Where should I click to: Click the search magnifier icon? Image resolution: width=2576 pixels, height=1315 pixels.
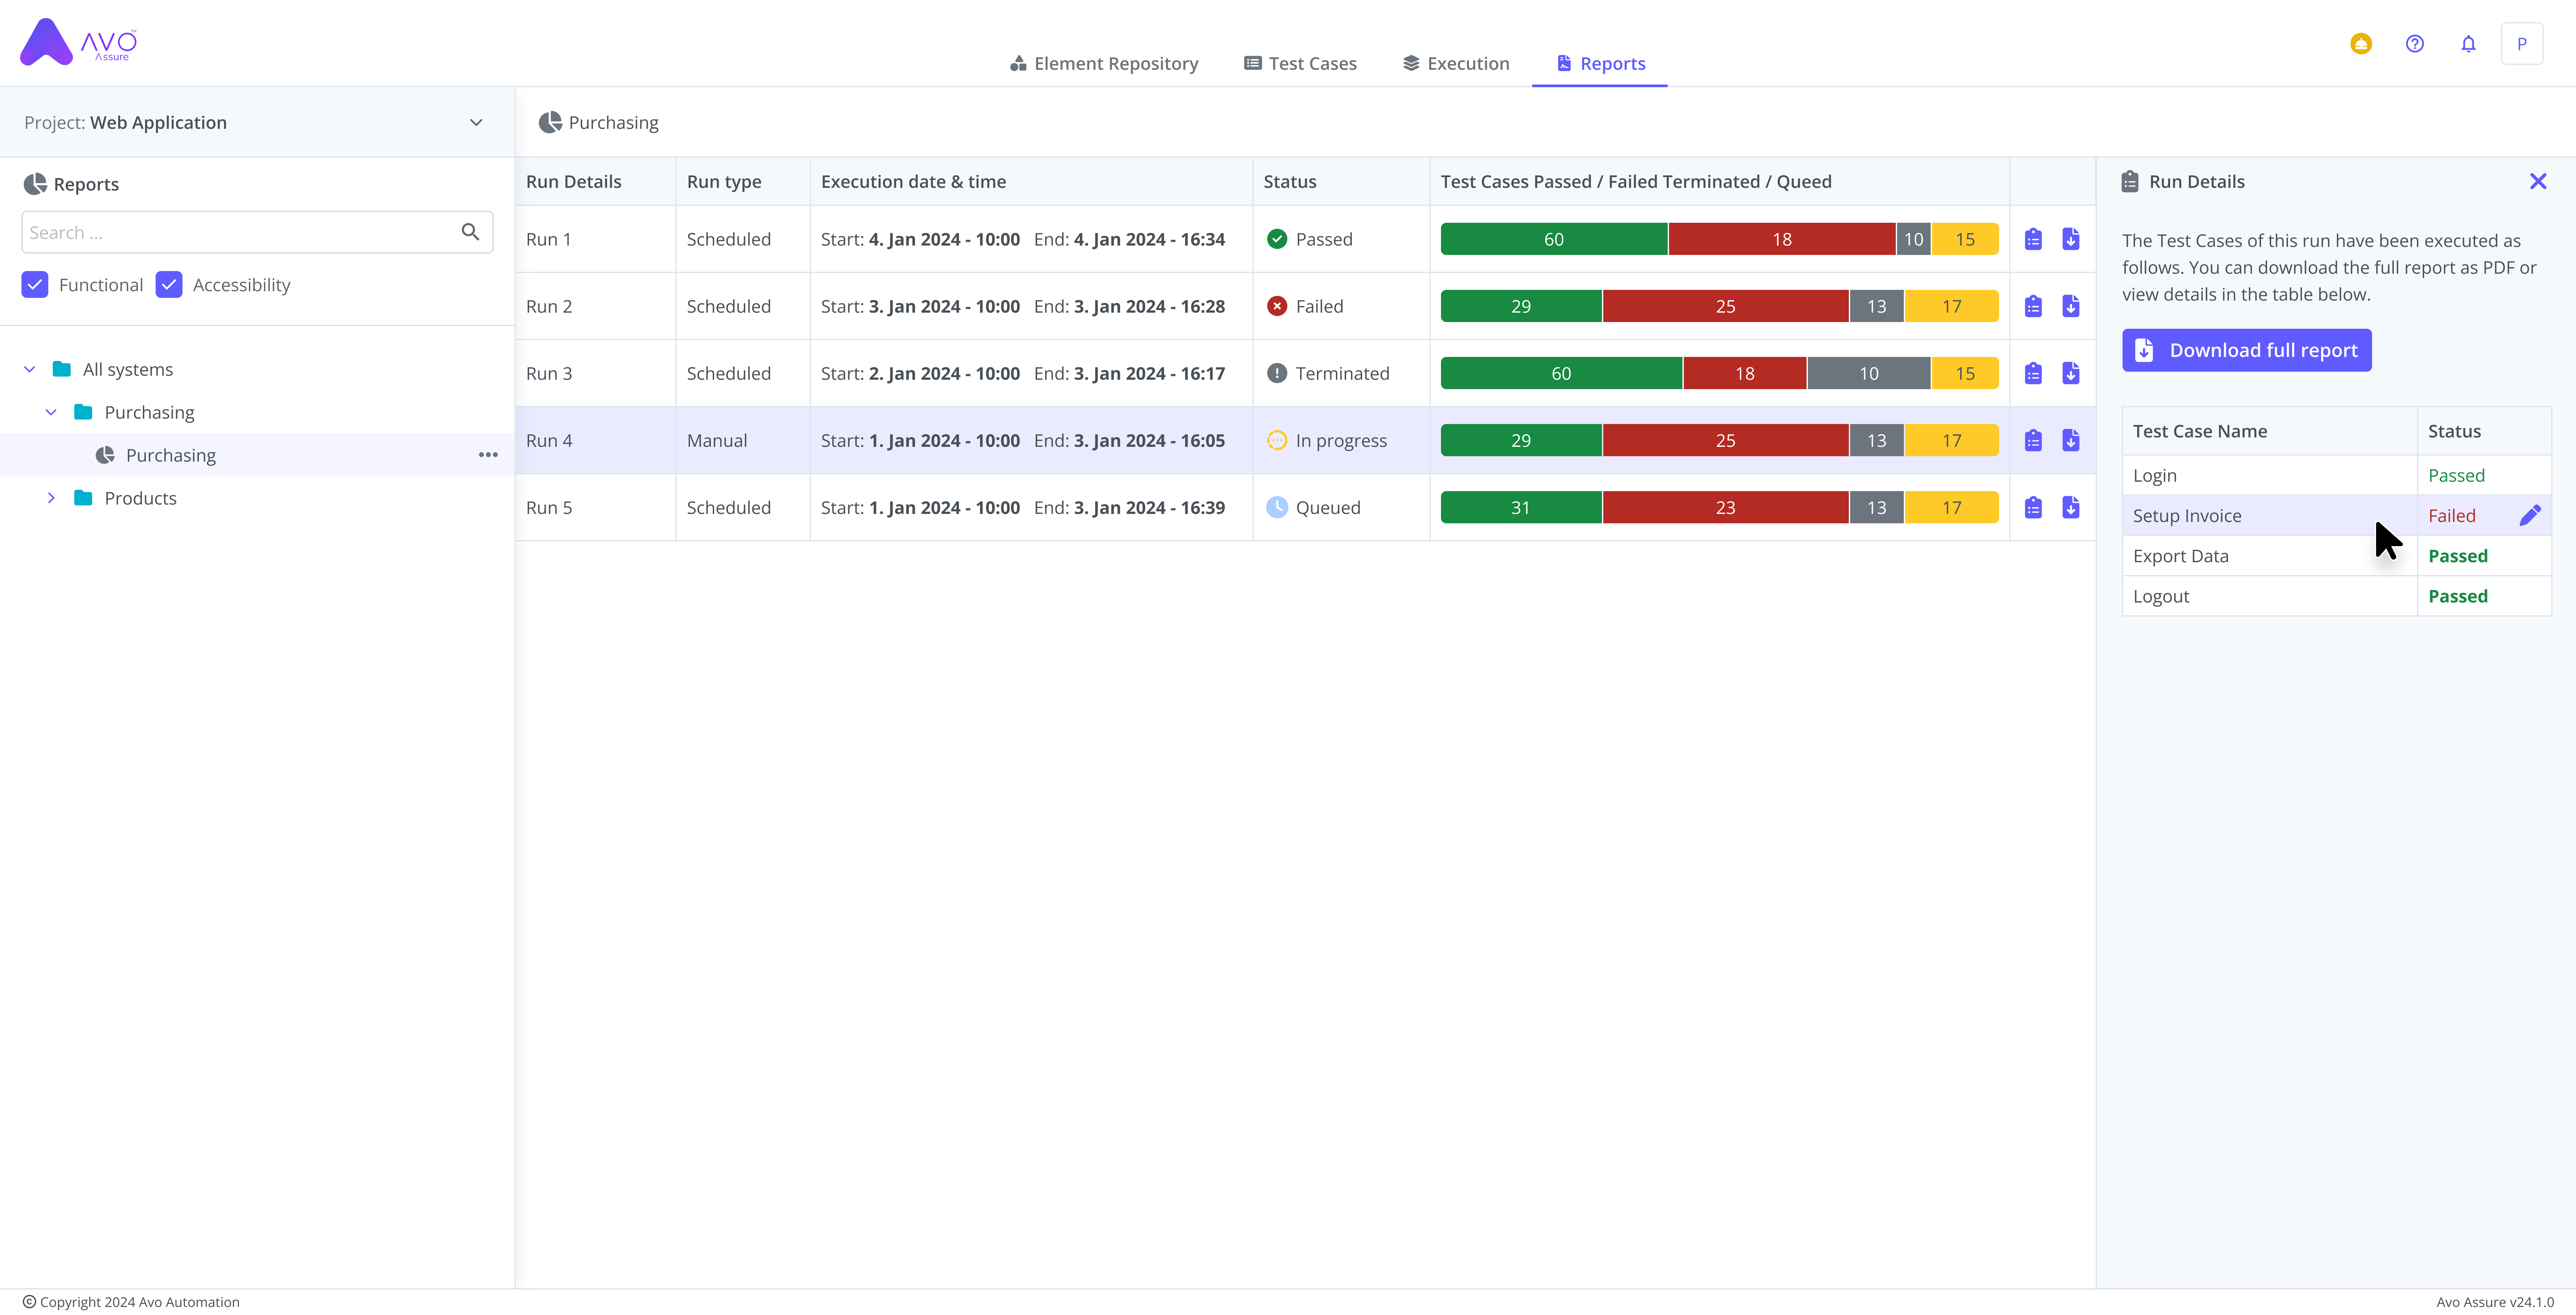470,232
